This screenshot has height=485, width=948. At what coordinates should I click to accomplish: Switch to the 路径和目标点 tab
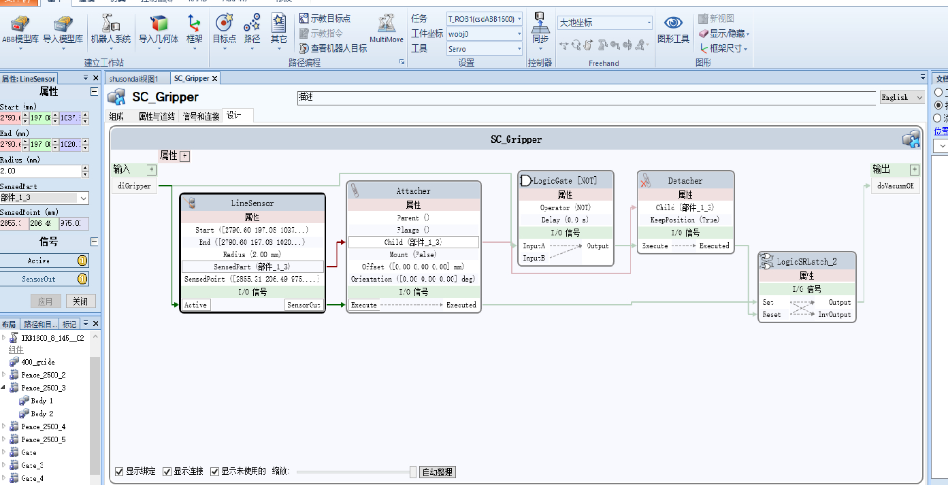pos(39,324)
